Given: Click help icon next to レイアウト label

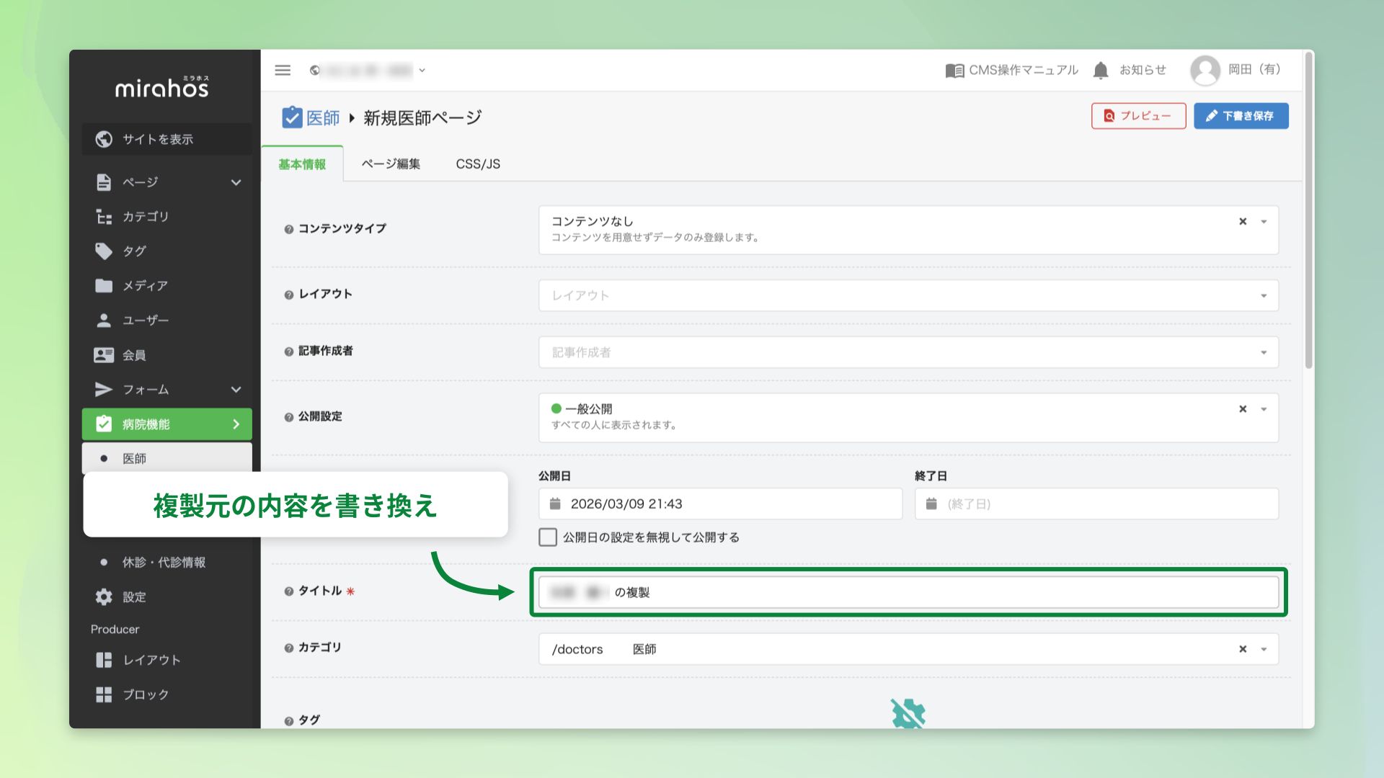Looking at the screenshot, I should (289, 295).
